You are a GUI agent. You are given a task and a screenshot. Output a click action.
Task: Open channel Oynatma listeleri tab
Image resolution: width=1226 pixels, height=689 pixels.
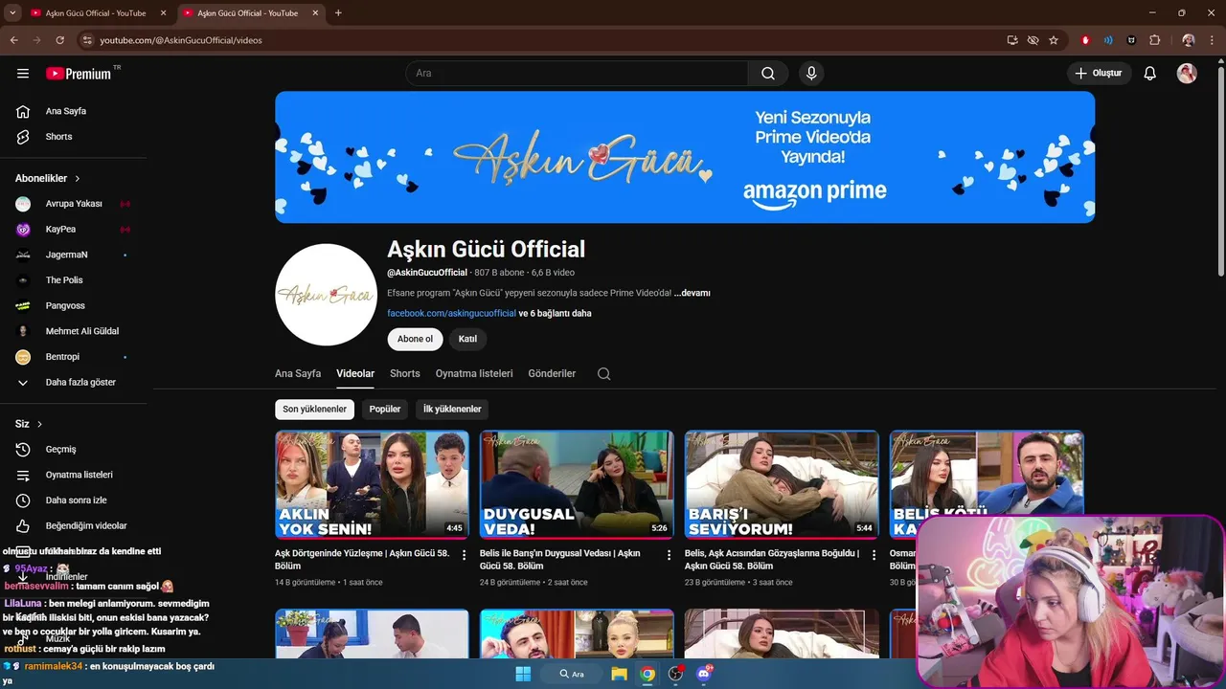pyautogui.click(x=474, y=374)
